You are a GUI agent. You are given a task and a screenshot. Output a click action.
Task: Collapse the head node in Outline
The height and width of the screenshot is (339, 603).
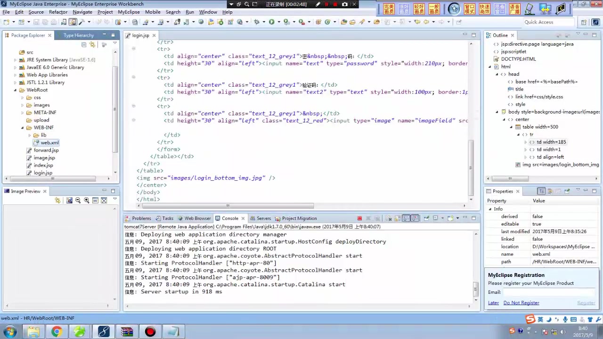(497, 74)
